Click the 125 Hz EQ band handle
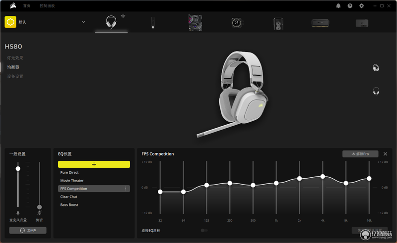This screenshot has width=397, height=243. [206, 185]
